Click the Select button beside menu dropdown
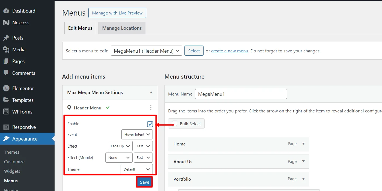382x191 pixels. 194,51
